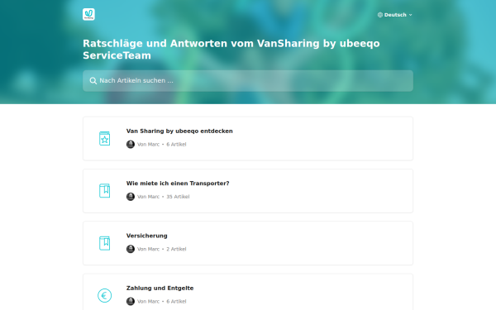The image size is (496, 310).
Task: Click Marc's avatar in entdecken card
Action: coord(131,144)
